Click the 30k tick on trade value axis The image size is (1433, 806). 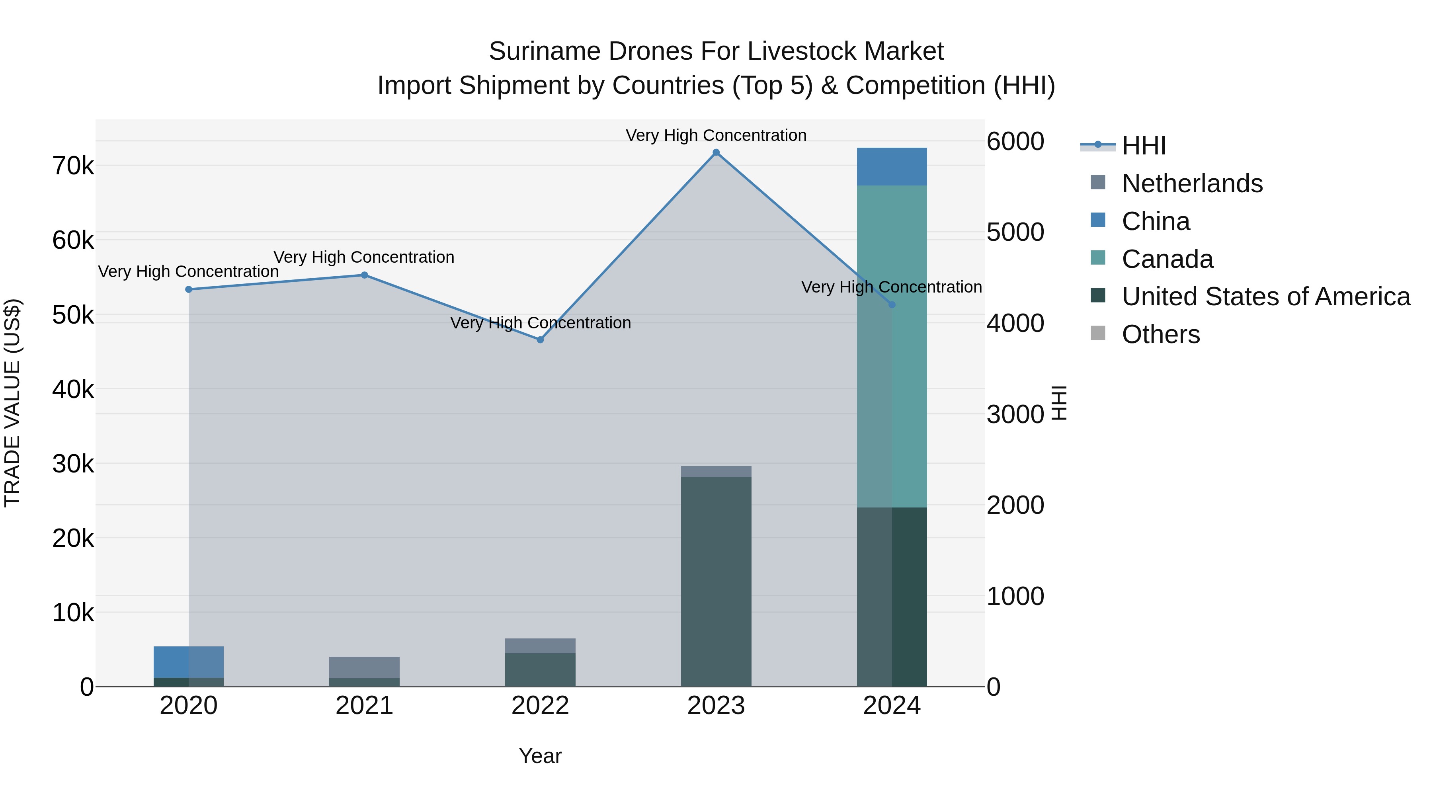click(73, 464)
